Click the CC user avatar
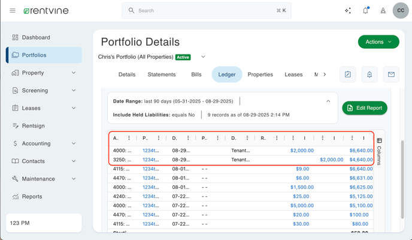 (401, 11)
